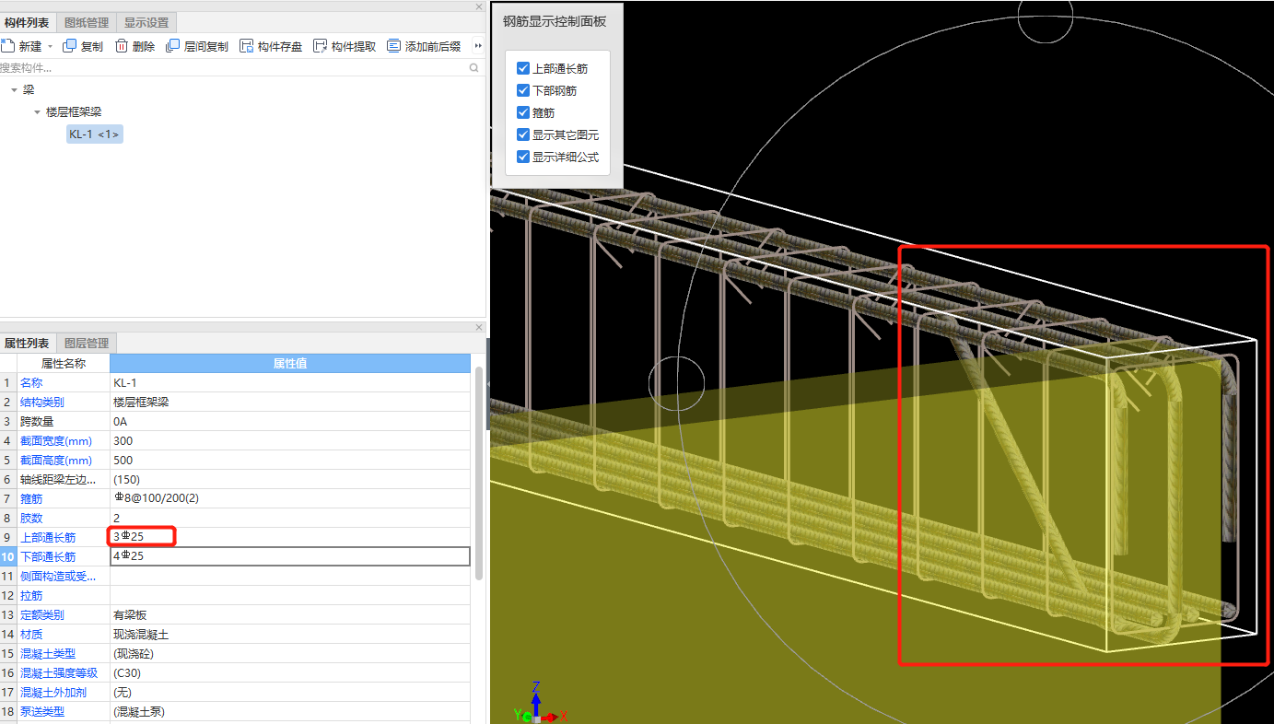Click the 名称 value KL-1
This screenshot has width=1274, height=724.
(x=290, y=382)
